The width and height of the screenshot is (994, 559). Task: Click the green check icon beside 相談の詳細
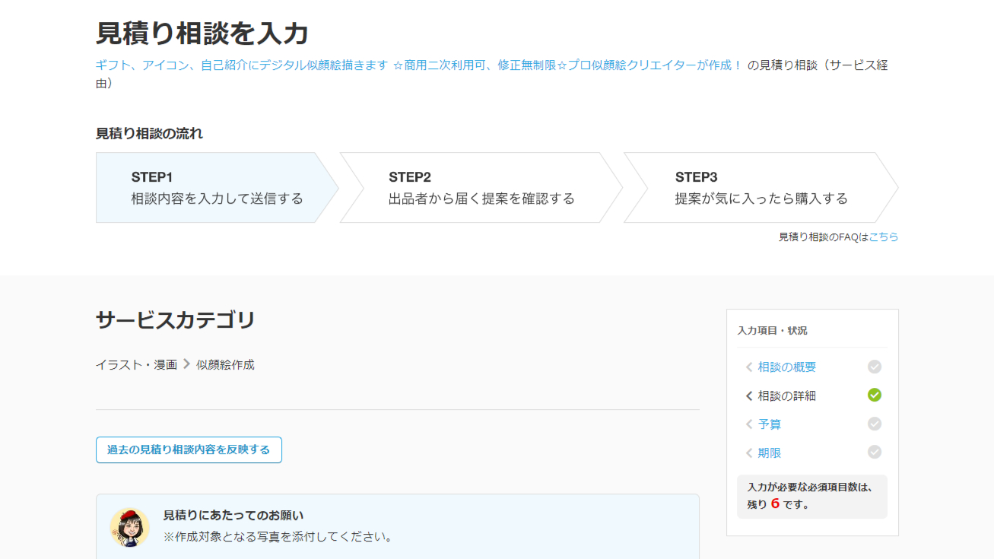click(875, 395)
